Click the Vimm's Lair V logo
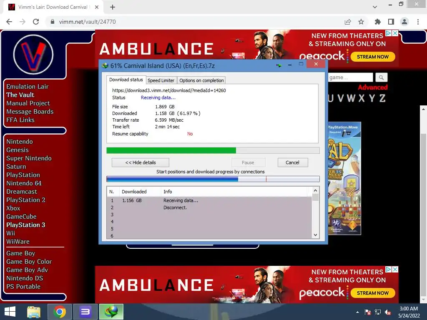This screenshot has height=320, width=427. click(x=33, y=55)
